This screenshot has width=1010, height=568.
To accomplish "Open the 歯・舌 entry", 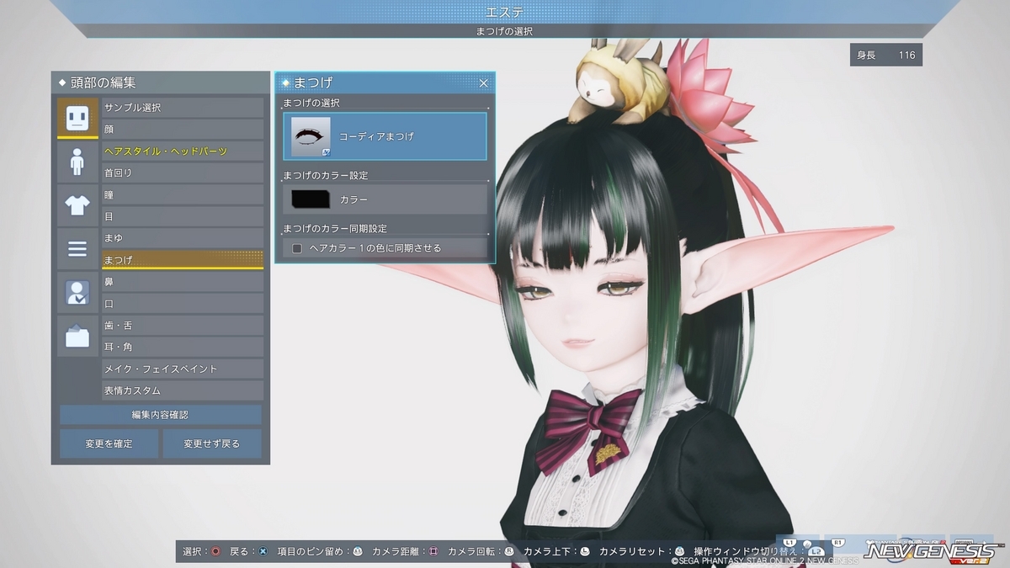I will click(x=183, y=326).
